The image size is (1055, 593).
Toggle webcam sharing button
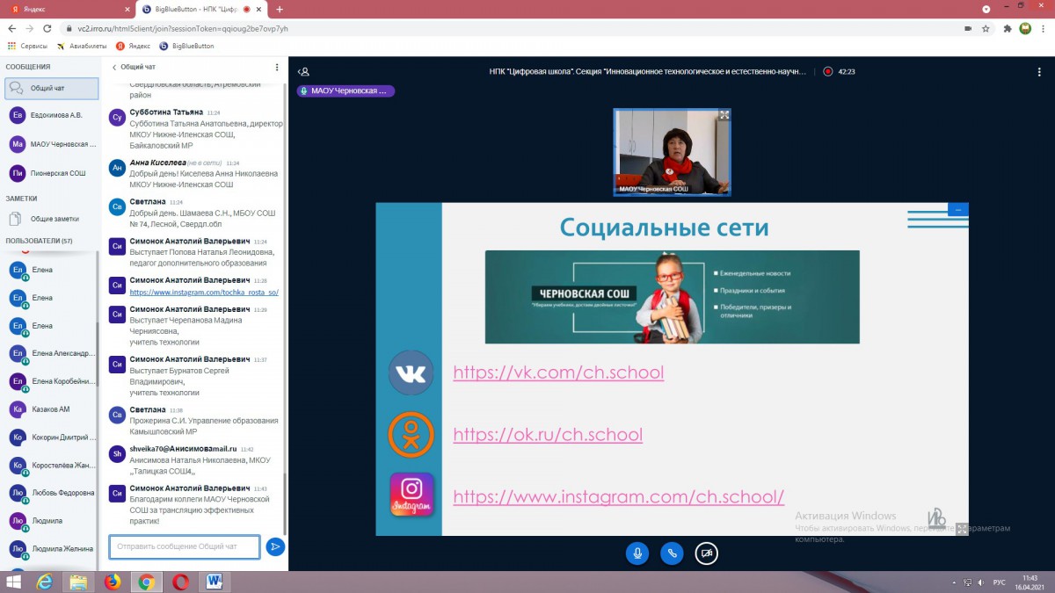pos(706,553)
